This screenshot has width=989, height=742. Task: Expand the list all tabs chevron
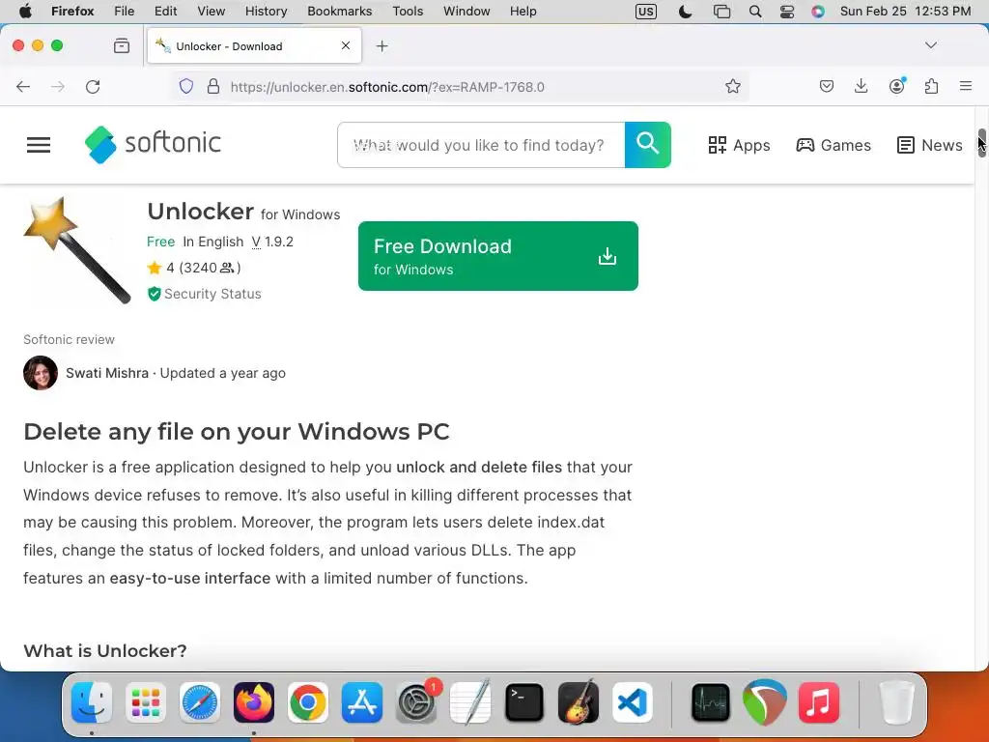click(x=931, y=45)
